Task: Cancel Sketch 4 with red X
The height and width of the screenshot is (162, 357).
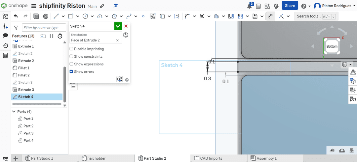Action: 126,26
